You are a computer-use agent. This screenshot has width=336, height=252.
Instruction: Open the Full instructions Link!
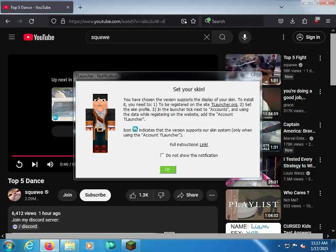tap(204, 145)
